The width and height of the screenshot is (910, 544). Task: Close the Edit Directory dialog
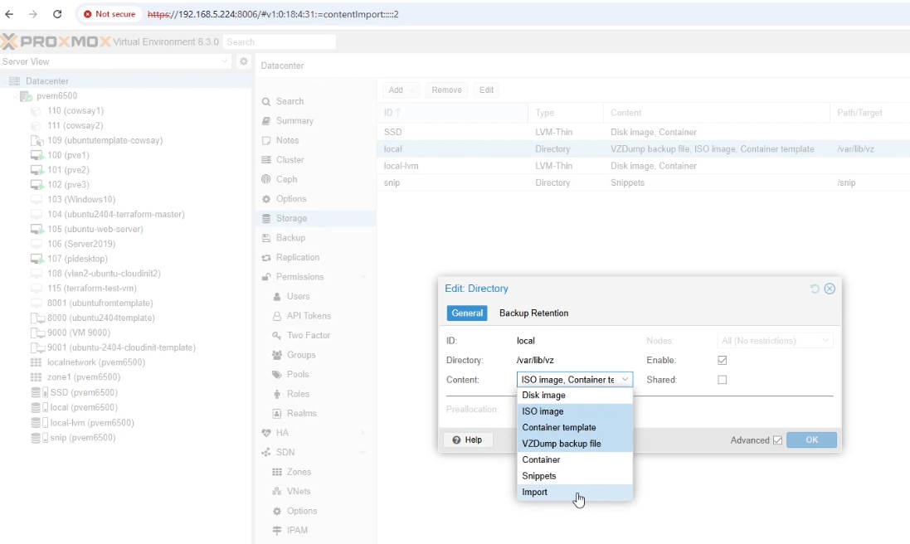pos(830,289)
